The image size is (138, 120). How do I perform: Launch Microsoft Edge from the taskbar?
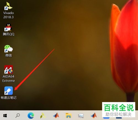31,115
